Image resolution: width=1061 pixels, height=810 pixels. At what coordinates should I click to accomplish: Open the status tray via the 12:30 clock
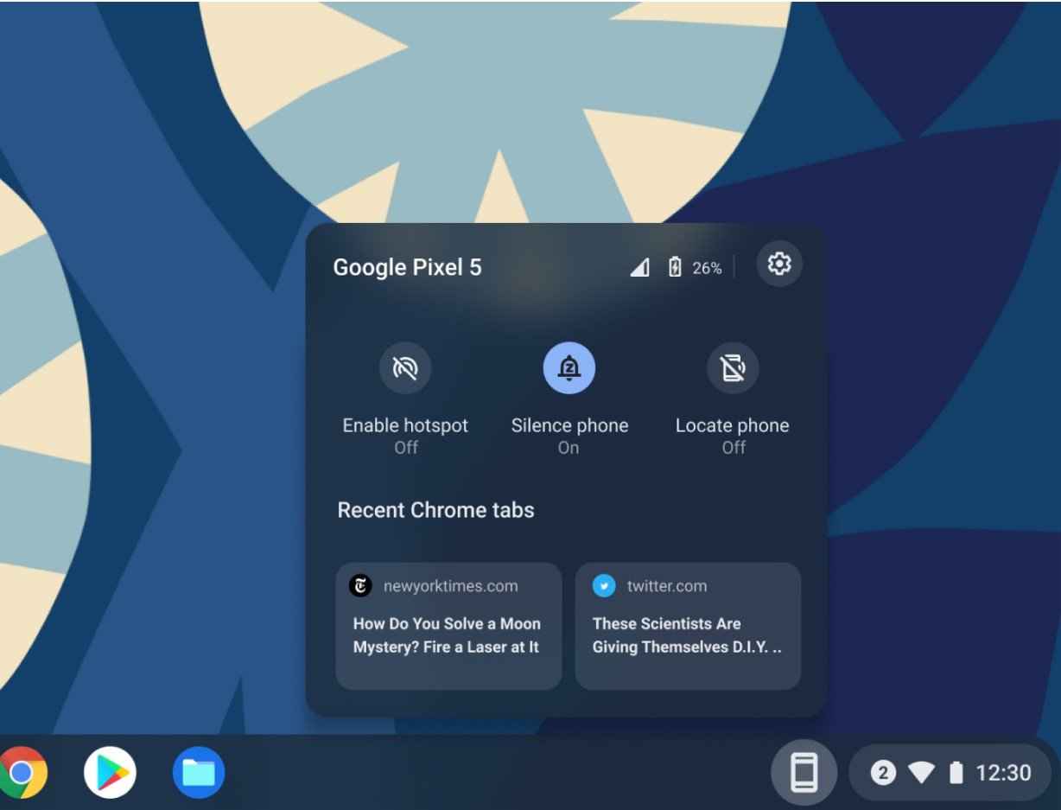1003,772
